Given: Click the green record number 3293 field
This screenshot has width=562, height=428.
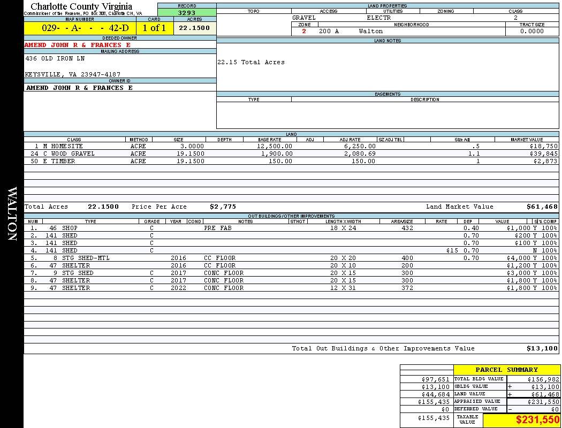Looking at the screenshot, I should (x=187, y=13).
